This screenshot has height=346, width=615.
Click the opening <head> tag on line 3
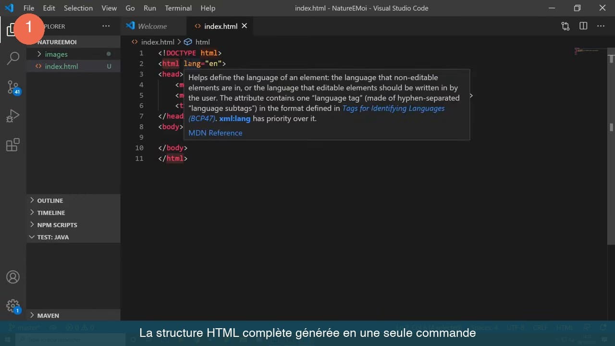point(171,74)
